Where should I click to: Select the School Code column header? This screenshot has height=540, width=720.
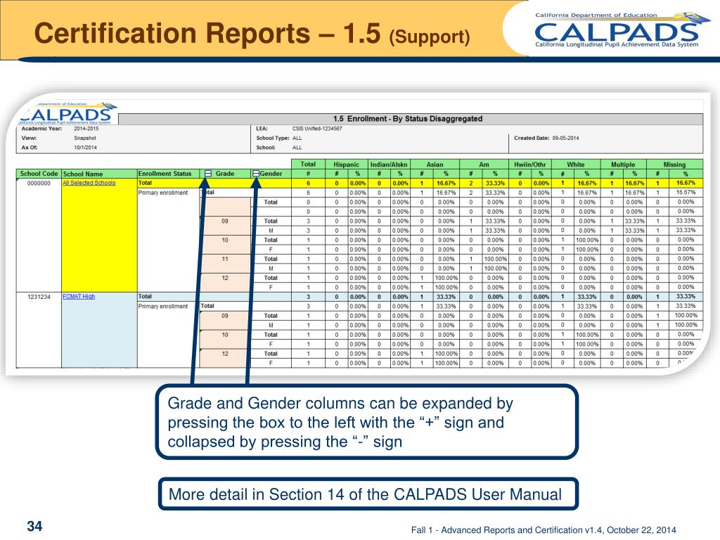tap(39, 174)
